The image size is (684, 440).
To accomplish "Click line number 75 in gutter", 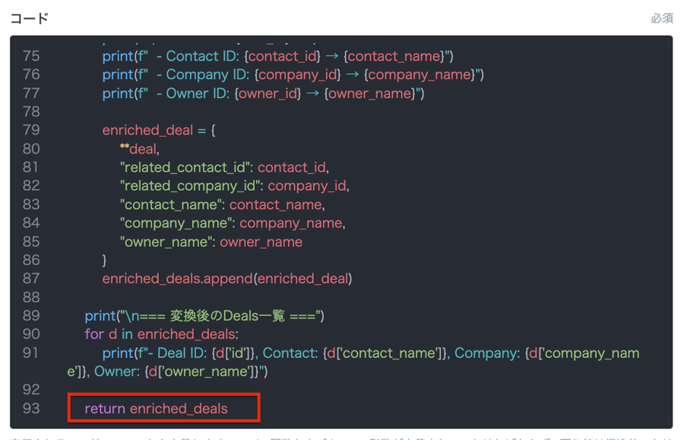I will 31,56.
